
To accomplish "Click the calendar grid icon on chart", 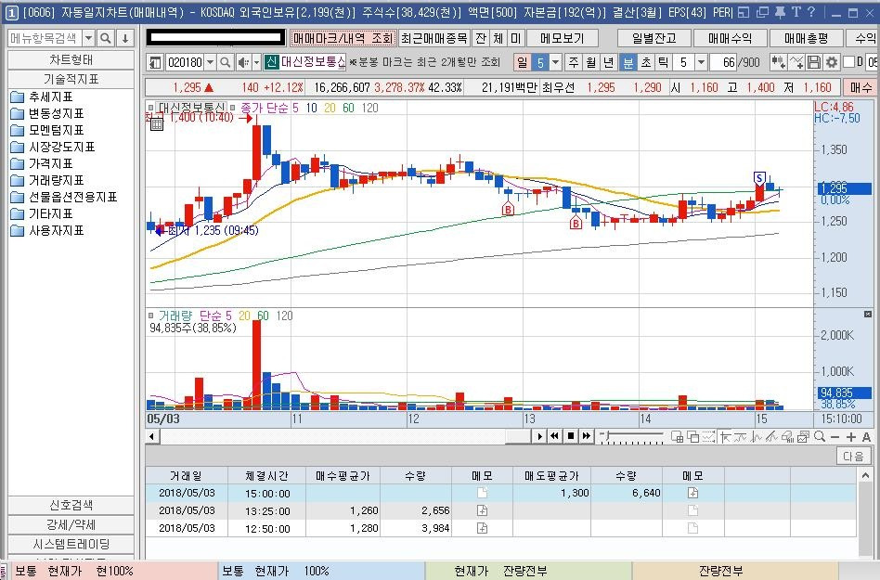I will coord(157,124).
